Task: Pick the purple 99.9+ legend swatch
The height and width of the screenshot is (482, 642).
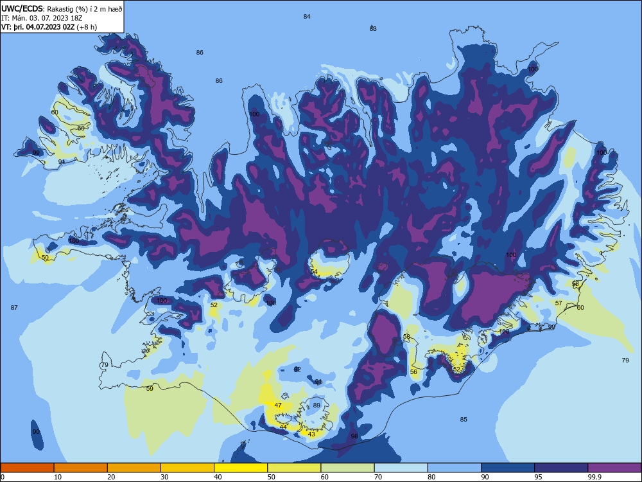Action: click(614, 468)
